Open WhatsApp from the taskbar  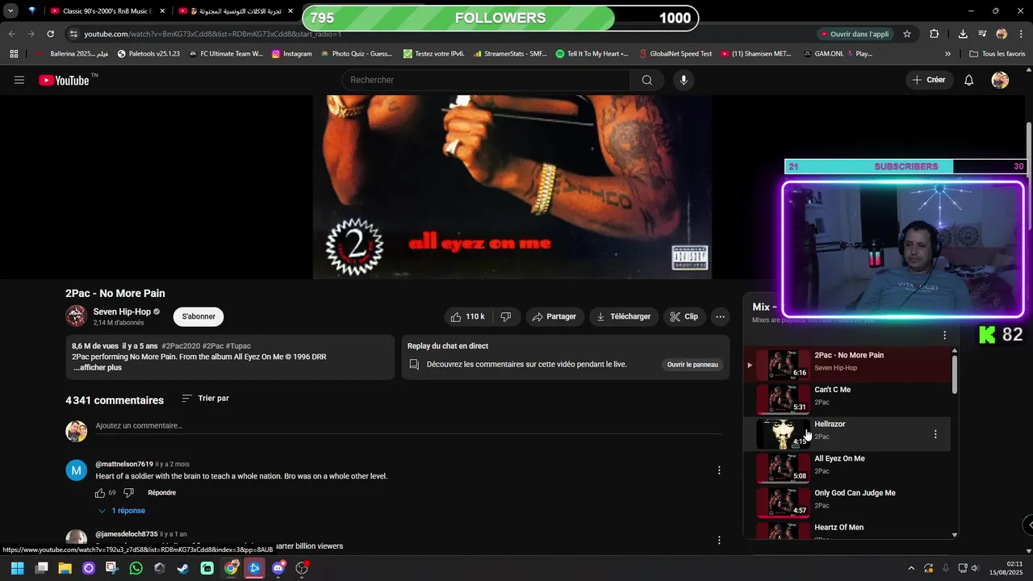click(136, 568)
